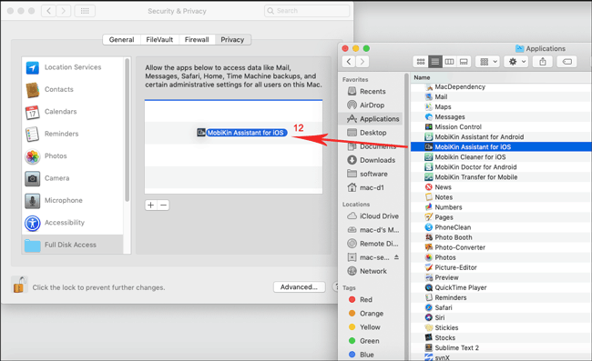592x361 pixels.
Task: Select Location Services in privacy list
Action: pyautogui.click(x=72, y=67)
